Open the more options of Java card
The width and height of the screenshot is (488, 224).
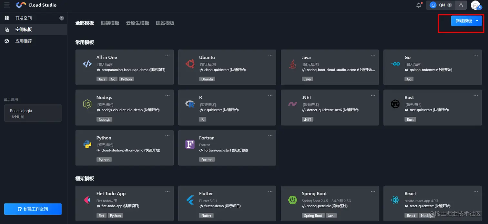coord(373,55)
